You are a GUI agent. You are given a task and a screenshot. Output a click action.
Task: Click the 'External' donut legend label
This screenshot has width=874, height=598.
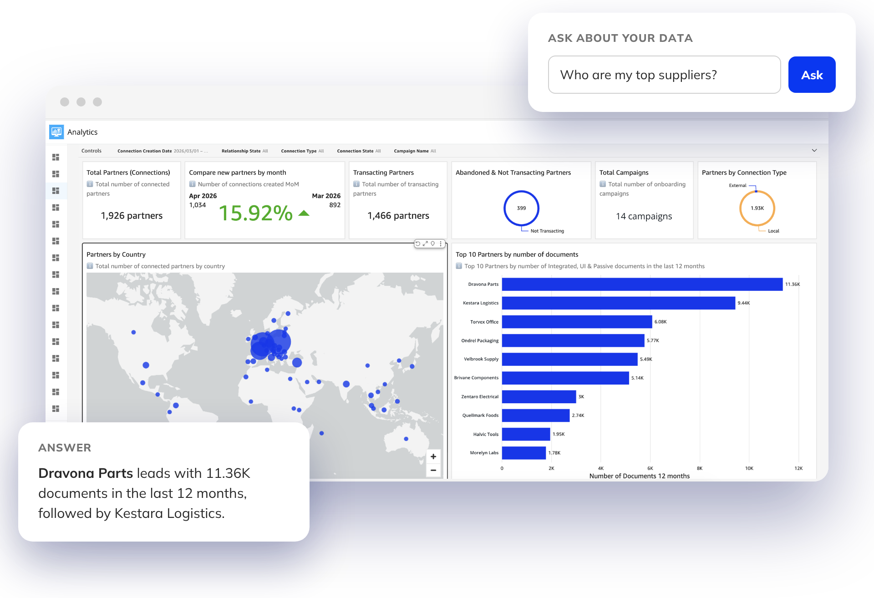point(737,186)
